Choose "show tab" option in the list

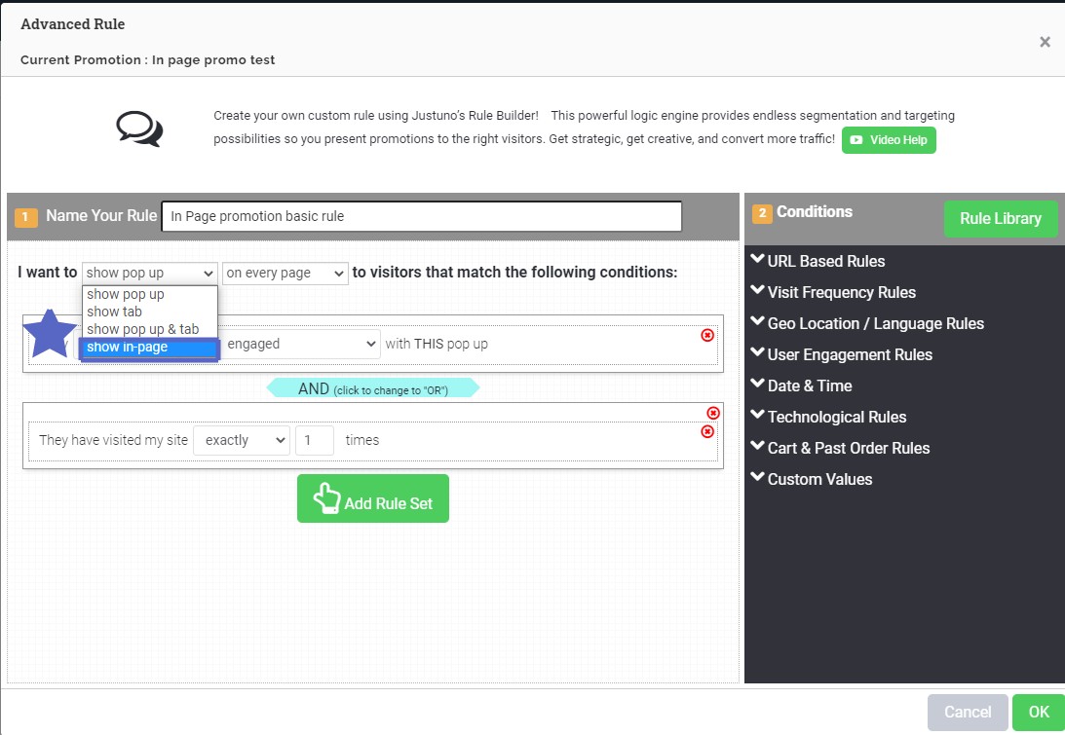coord(115,312)
